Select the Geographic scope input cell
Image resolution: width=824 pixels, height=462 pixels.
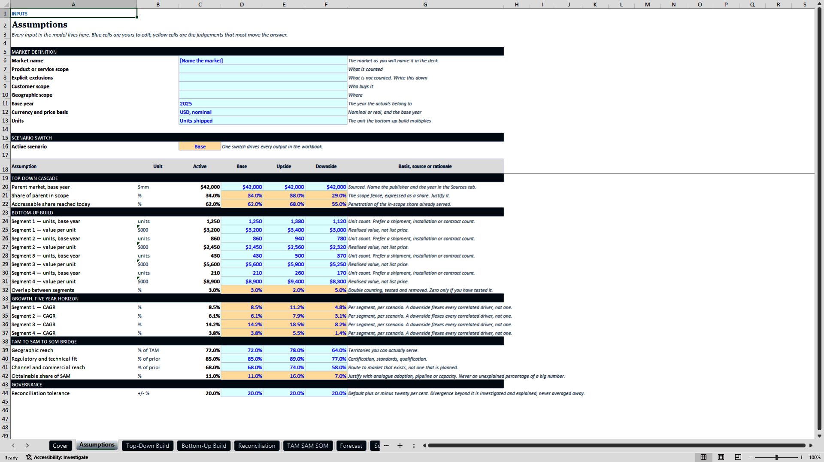(263, 95)
